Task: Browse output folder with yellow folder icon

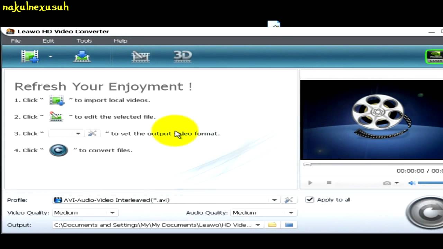Action: point(272,225)
